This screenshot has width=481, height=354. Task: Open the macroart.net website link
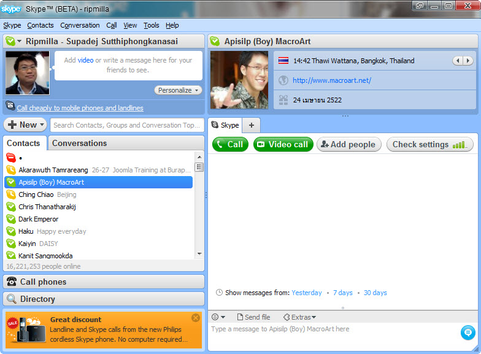(331, 80)
